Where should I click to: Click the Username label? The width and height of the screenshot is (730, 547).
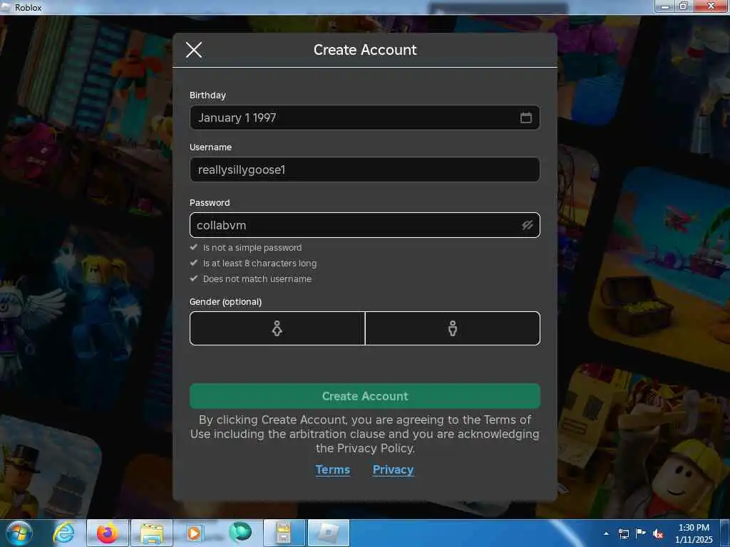(210, 147)
